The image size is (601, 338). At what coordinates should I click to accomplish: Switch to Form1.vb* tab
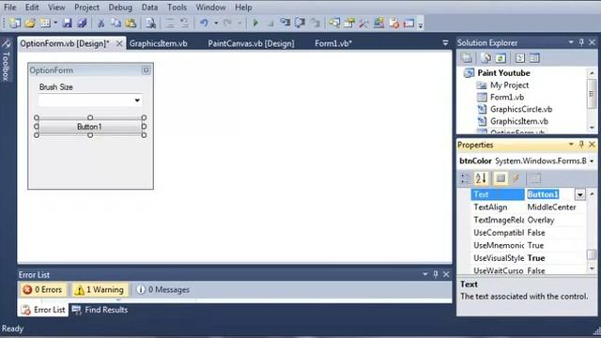click(333, 44)
